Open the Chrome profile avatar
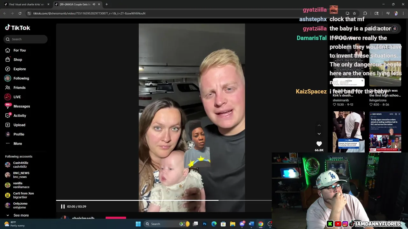This screenshot has height=229, width=408. [396, 13]
